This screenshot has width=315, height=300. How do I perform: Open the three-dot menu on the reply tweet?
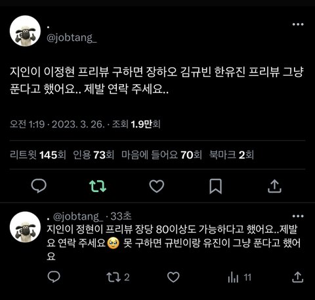[298, 216]
